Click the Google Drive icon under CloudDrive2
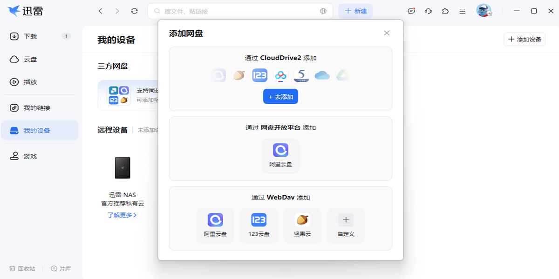Image resolution: width=559 pixels, height=279 pixels. pos(342,75)
